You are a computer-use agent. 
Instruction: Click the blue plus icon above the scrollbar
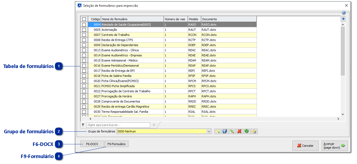[x=343, y=19]
